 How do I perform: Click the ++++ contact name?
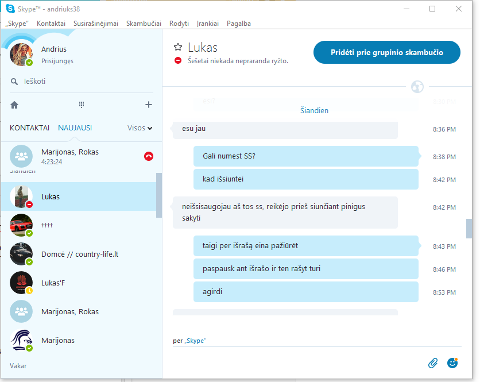(47, 225)
